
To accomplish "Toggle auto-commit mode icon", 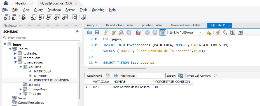I will click(163, 32).
